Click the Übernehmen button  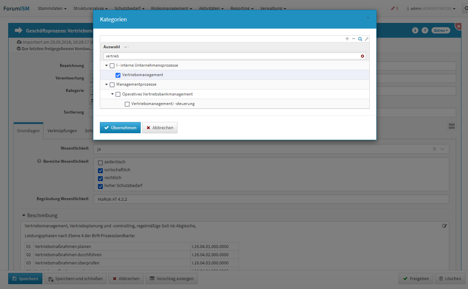[x=120, y=128]
